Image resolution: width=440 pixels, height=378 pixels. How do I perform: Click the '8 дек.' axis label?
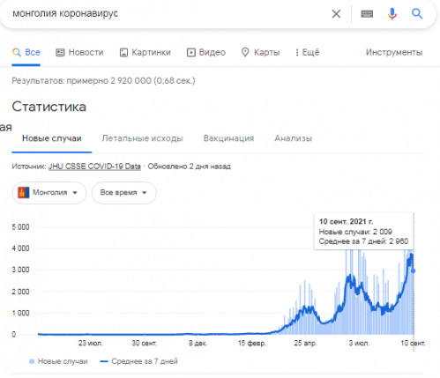[198, 343]
